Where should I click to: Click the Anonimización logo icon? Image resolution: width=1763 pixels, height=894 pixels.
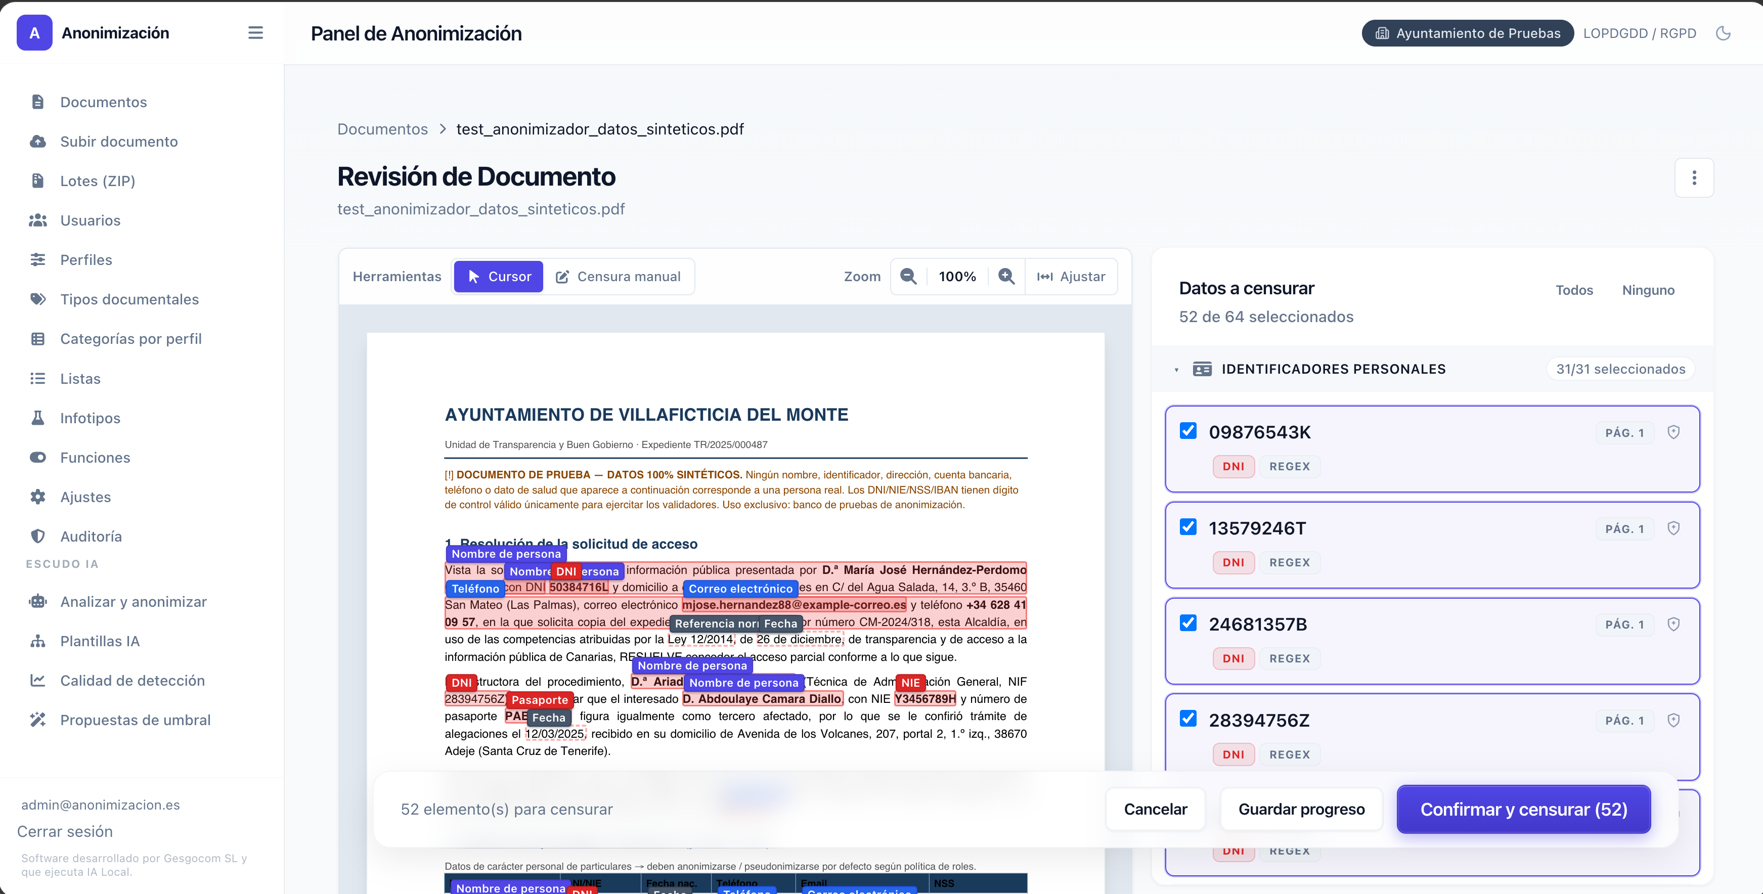click(x=34, y=33)
